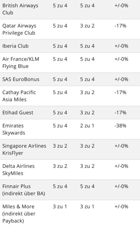The width and height of the screenshot is (140, 226).
Task: Select the +/-0% value for SAS EuroBonus
Action: tap(121, 79)
